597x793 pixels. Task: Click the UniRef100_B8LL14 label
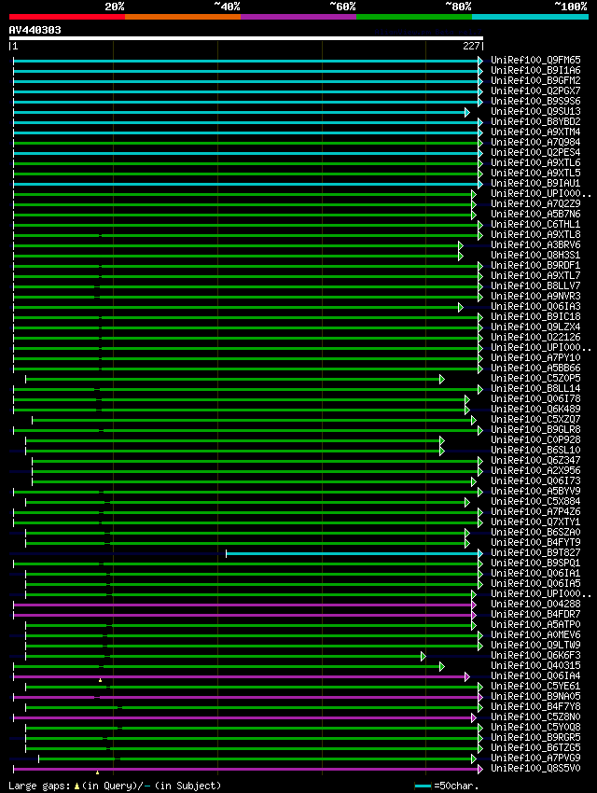coord(535,389)
